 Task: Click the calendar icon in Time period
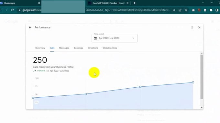click(95, 38)
